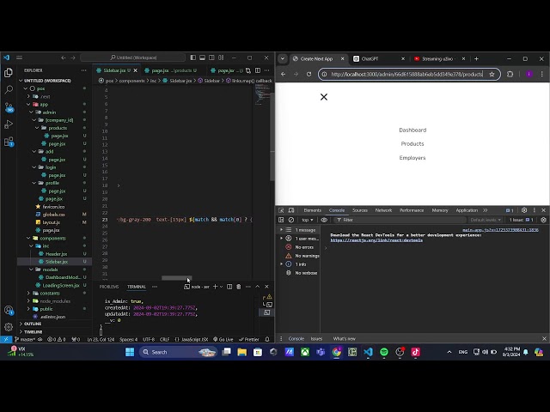550x412 pixels.
Task: Open the customize layout icon
Action: pos(221,58)
